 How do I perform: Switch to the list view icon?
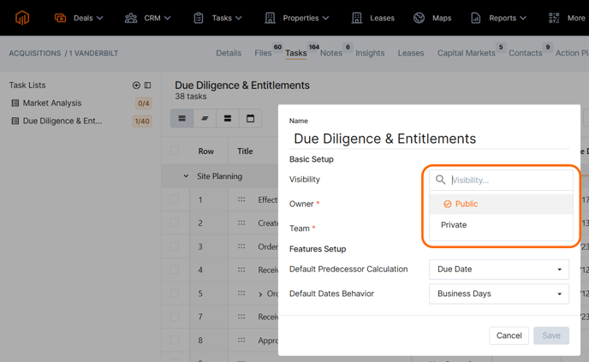181,119
